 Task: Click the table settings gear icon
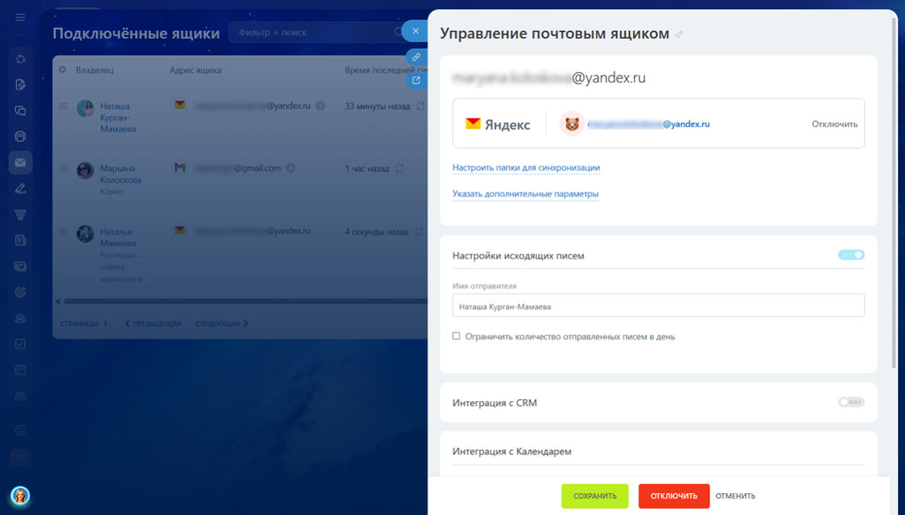point(62,70)
